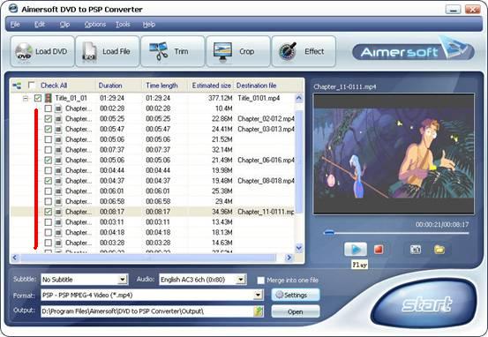
Task: Click the Settings button
Action: 296,295
